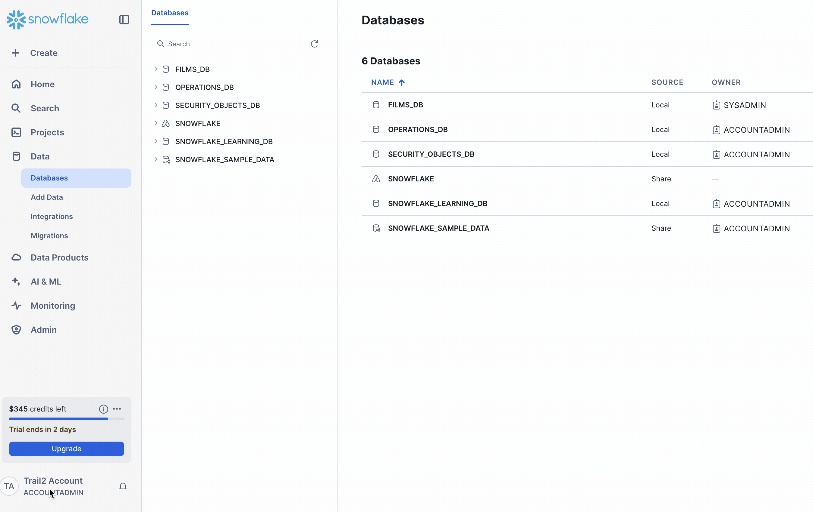
Task: Click the Home house icon
Action: (x=16, y=84)
